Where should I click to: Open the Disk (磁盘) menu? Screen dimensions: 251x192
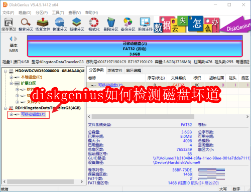point(25,13)
